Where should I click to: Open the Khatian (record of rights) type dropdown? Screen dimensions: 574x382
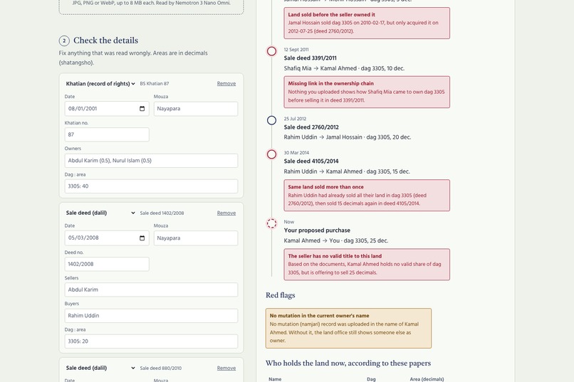tap(100, 84)
